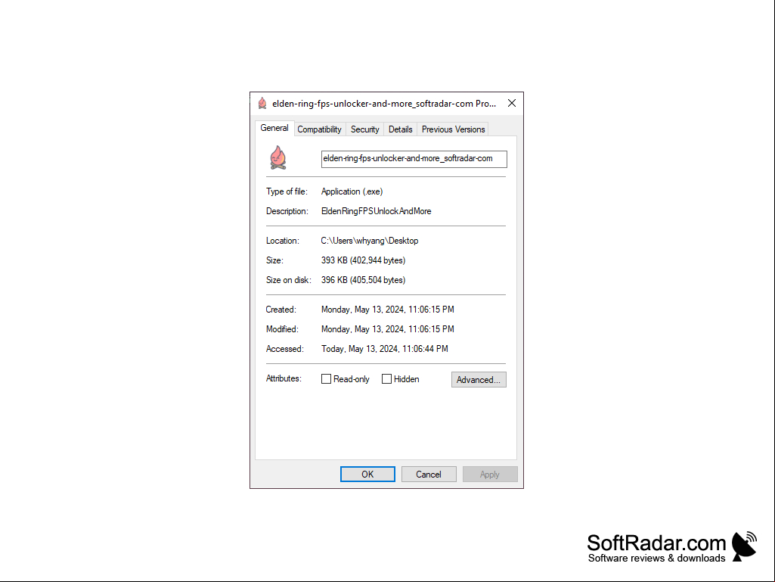Image resolution: width=775 pixels, height=582 pixels.
Task: Open the Security tab
Action: tap(364, 129)
